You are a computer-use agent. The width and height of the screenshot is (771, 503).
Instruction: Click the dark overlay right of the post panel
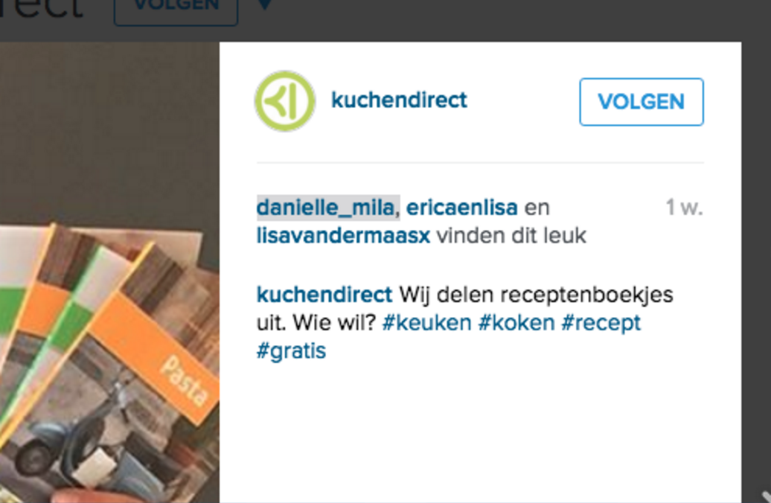[756, 246]
